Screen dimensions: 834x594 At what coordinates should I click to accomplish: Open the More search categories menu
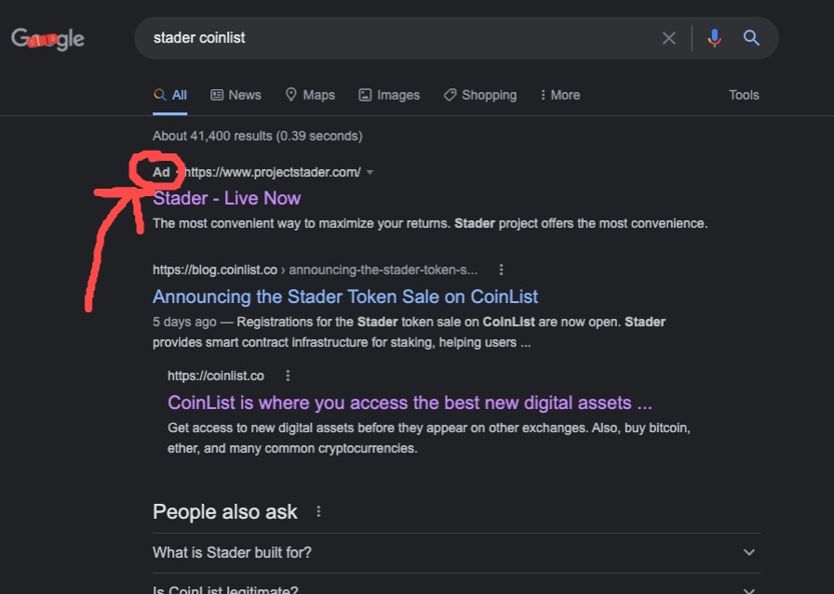tap(559, 95)
